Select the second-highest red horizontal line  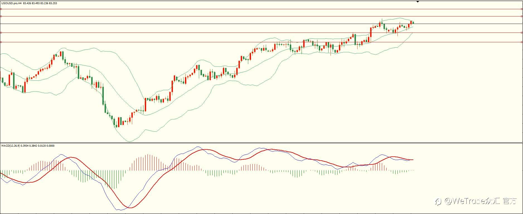(261, 16)
